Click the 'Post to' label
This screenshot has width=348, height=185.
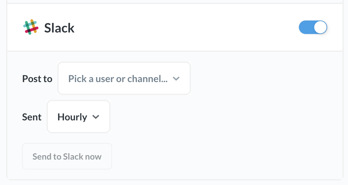click(x=37, y=78)
